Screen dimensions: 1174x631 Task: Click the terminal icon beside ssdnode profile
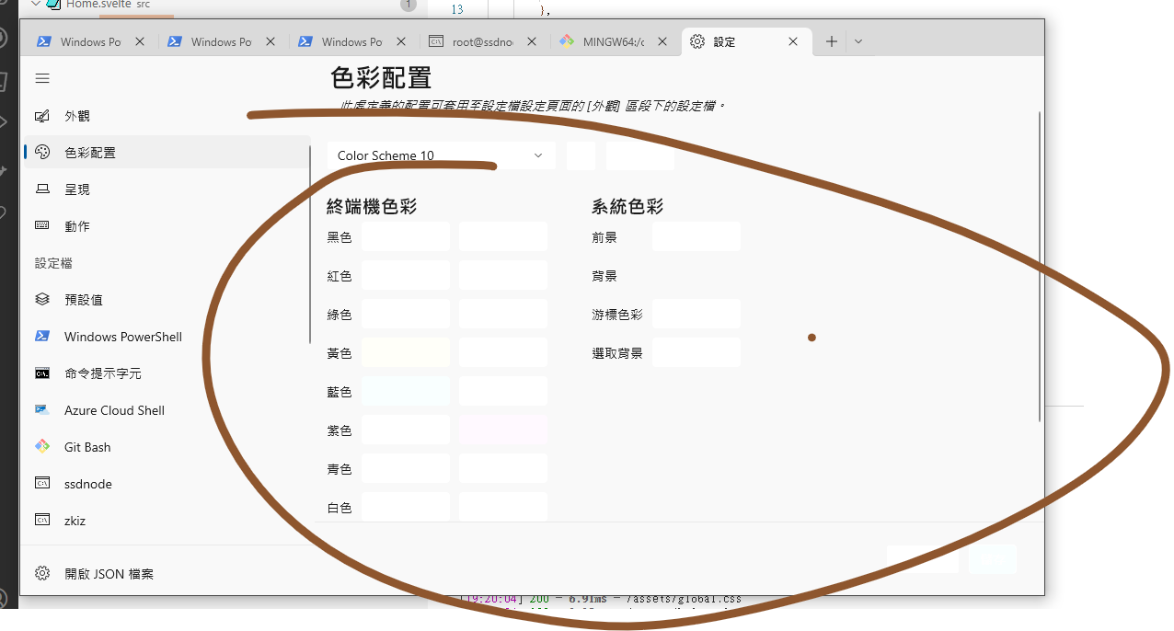42,484
